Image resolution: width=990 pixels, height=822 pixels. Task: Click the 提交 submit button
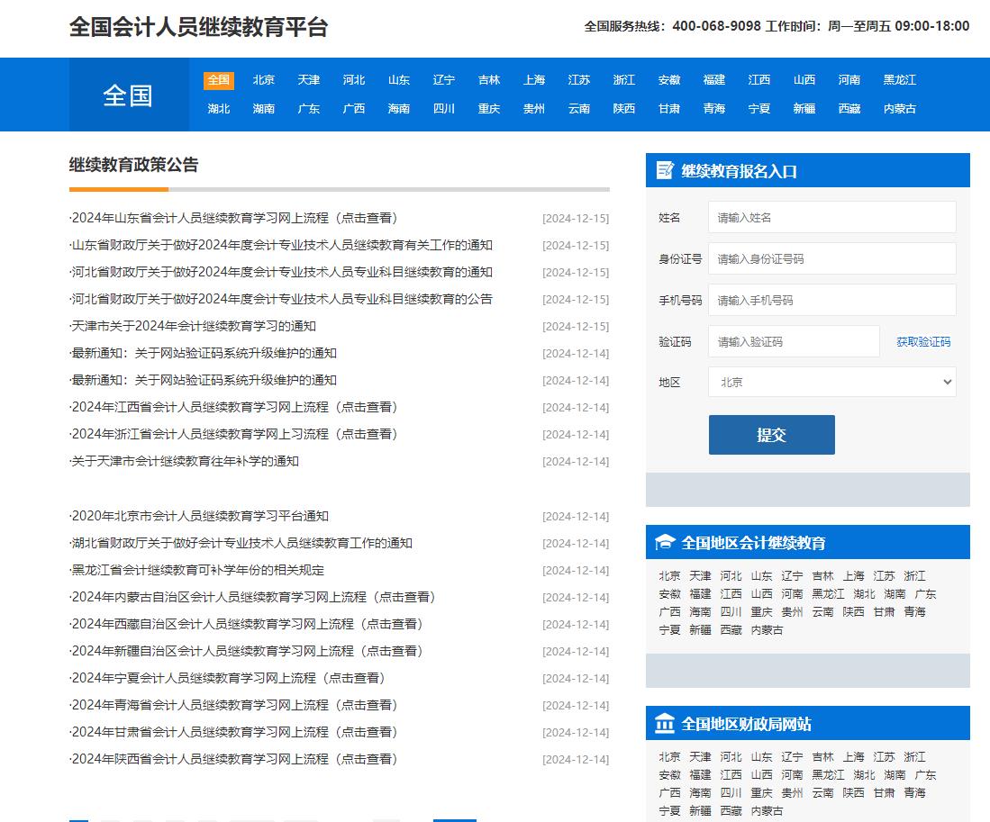coord(771,435)
